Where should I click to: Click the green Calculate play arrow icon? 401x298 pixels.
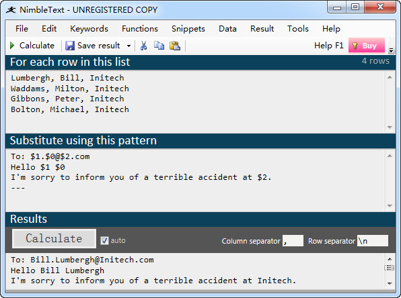coord(11,46)
